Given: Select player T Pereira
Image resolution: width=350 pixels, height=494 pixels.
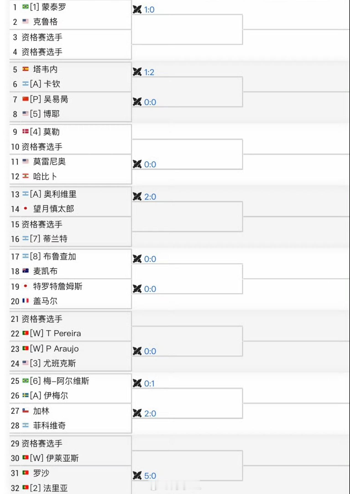Looking at the screenshot, I should (x=64, y=333).
